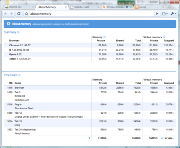The image size is (180, 148).
Task: Close the [mixi] tab
Action: pyautogui.click(x=163, y=7)
